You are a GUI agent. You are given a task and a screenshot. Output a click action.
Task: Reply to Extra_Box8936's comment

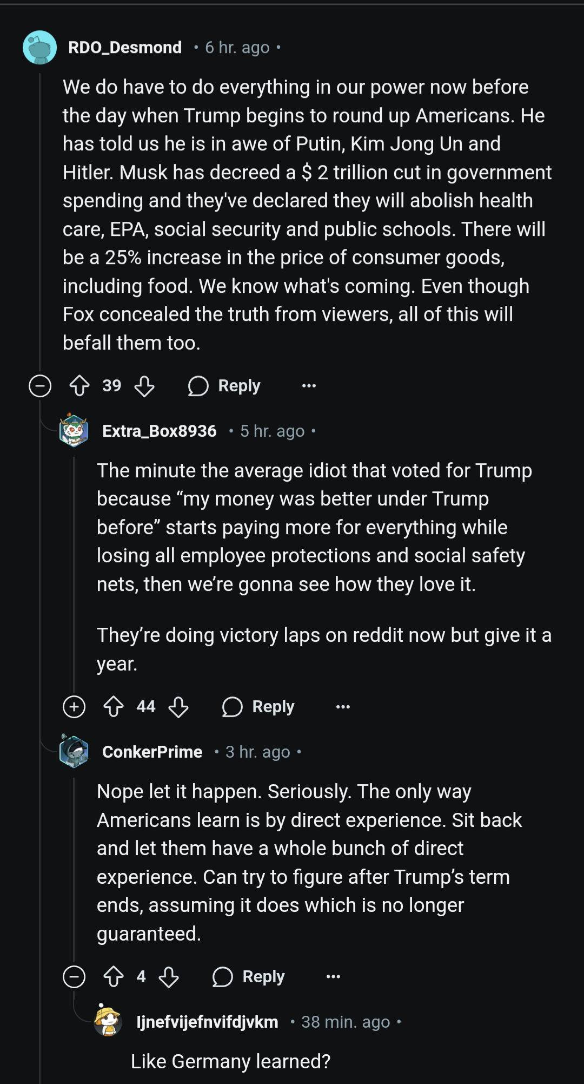(259, 707)
